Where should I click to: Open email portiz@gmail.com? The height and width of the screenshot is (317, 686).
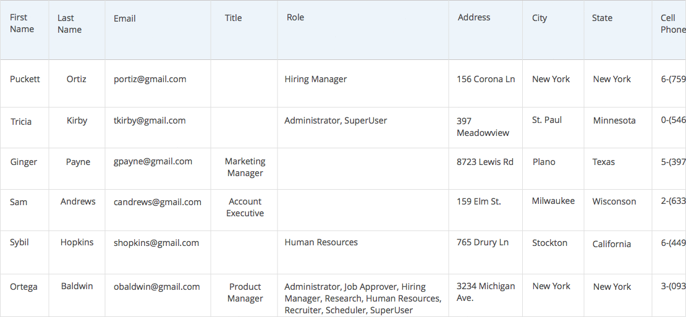tap(150, 79)
